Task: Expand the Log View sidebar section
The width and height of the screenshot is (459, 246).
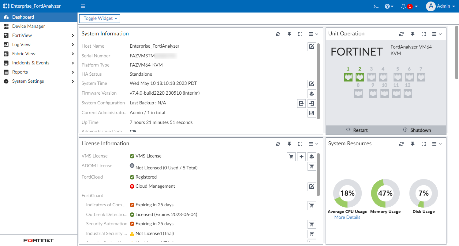Action: tap(21, 44)
